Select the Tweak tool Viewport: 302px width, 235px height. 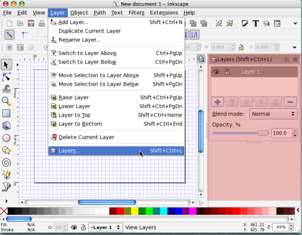pos(6,89)
